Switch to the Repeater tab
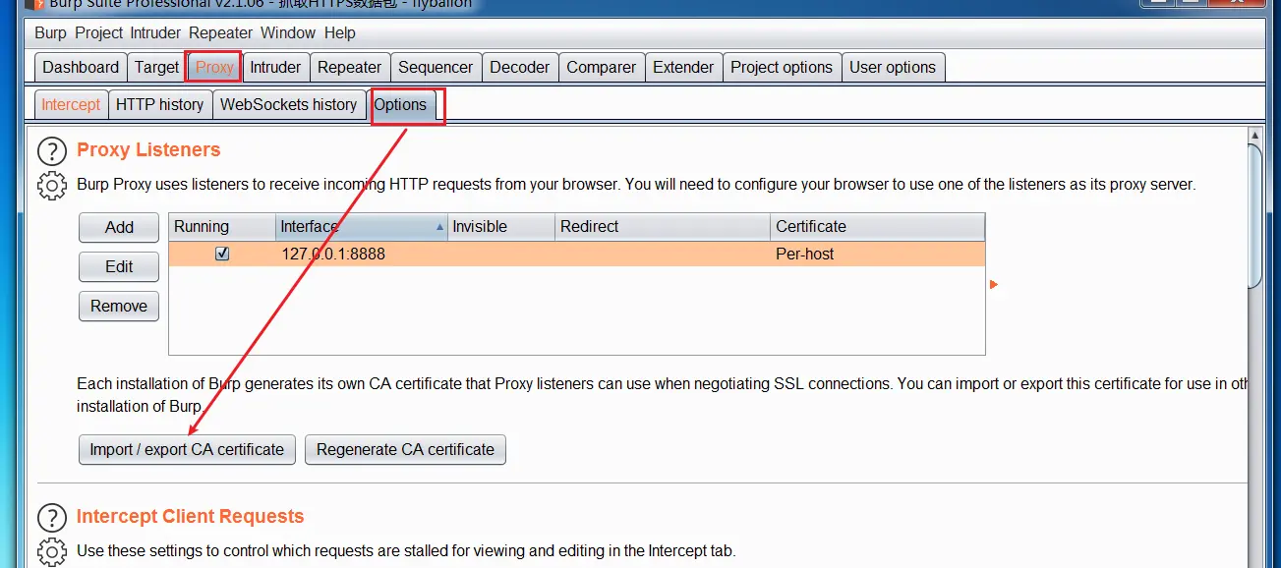 pyautogui.click(x=349, y=67)
